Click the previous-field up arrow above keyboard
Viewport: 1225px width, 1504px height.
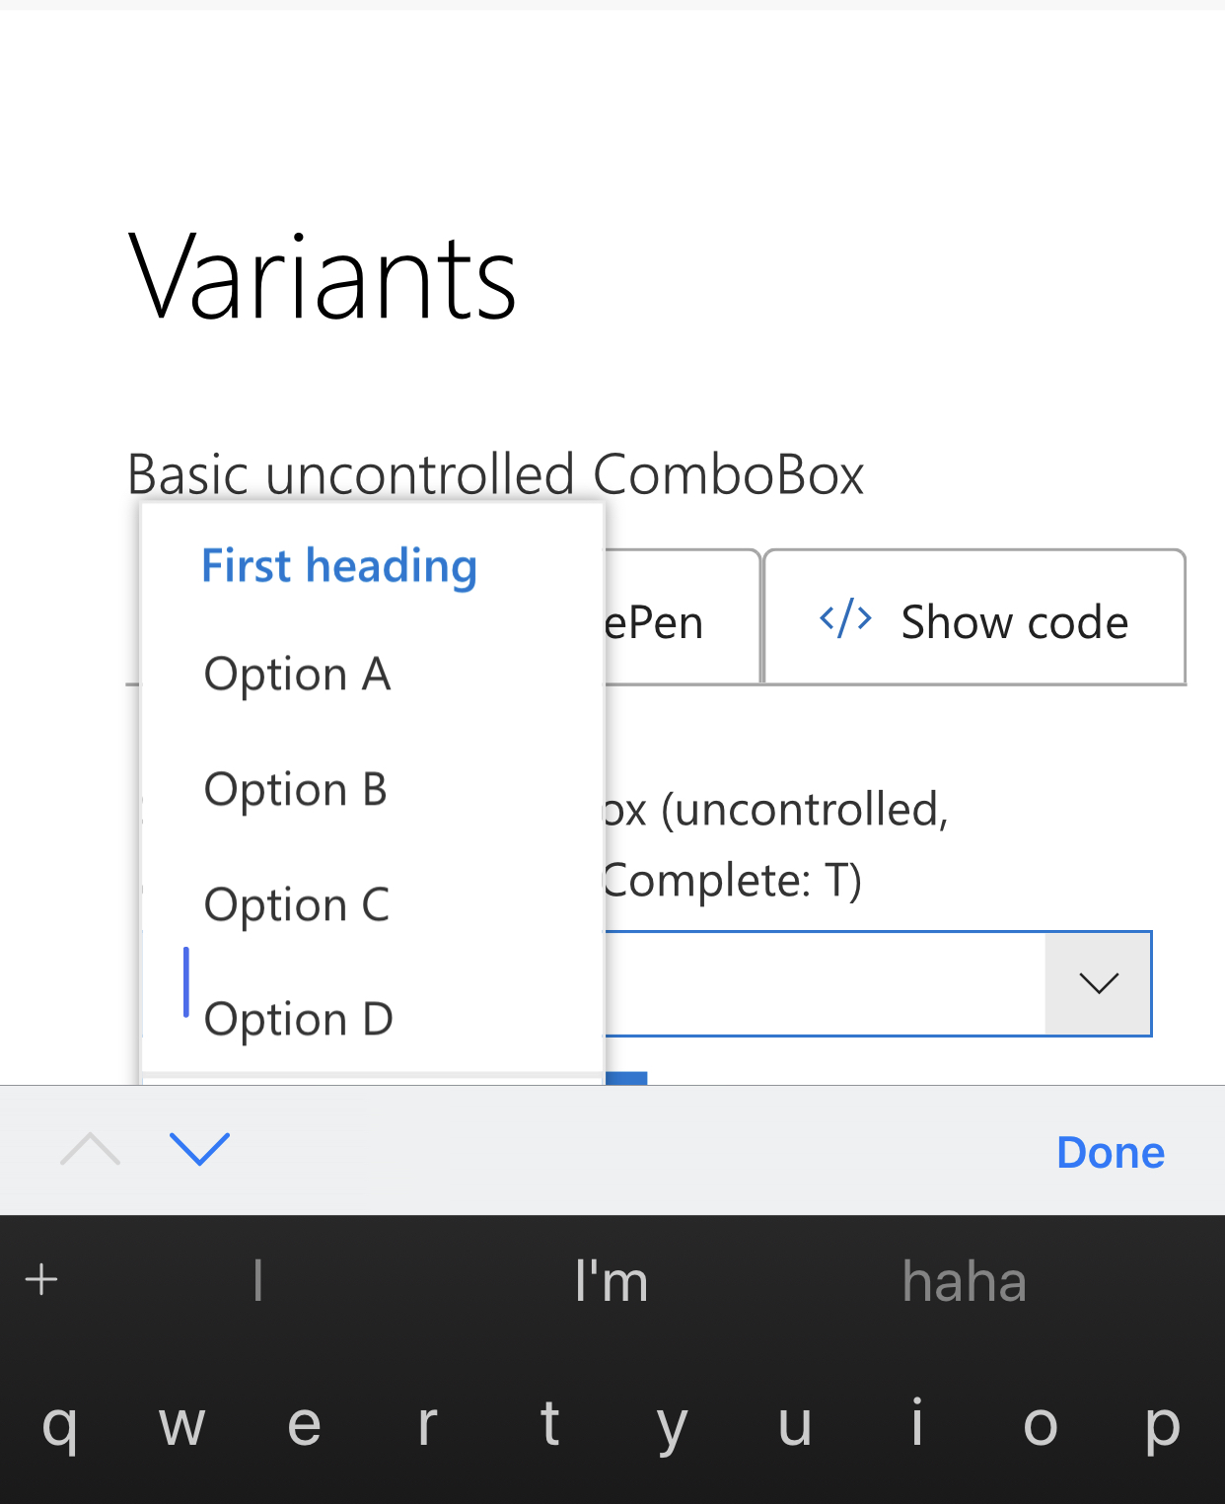(89, 1150)
